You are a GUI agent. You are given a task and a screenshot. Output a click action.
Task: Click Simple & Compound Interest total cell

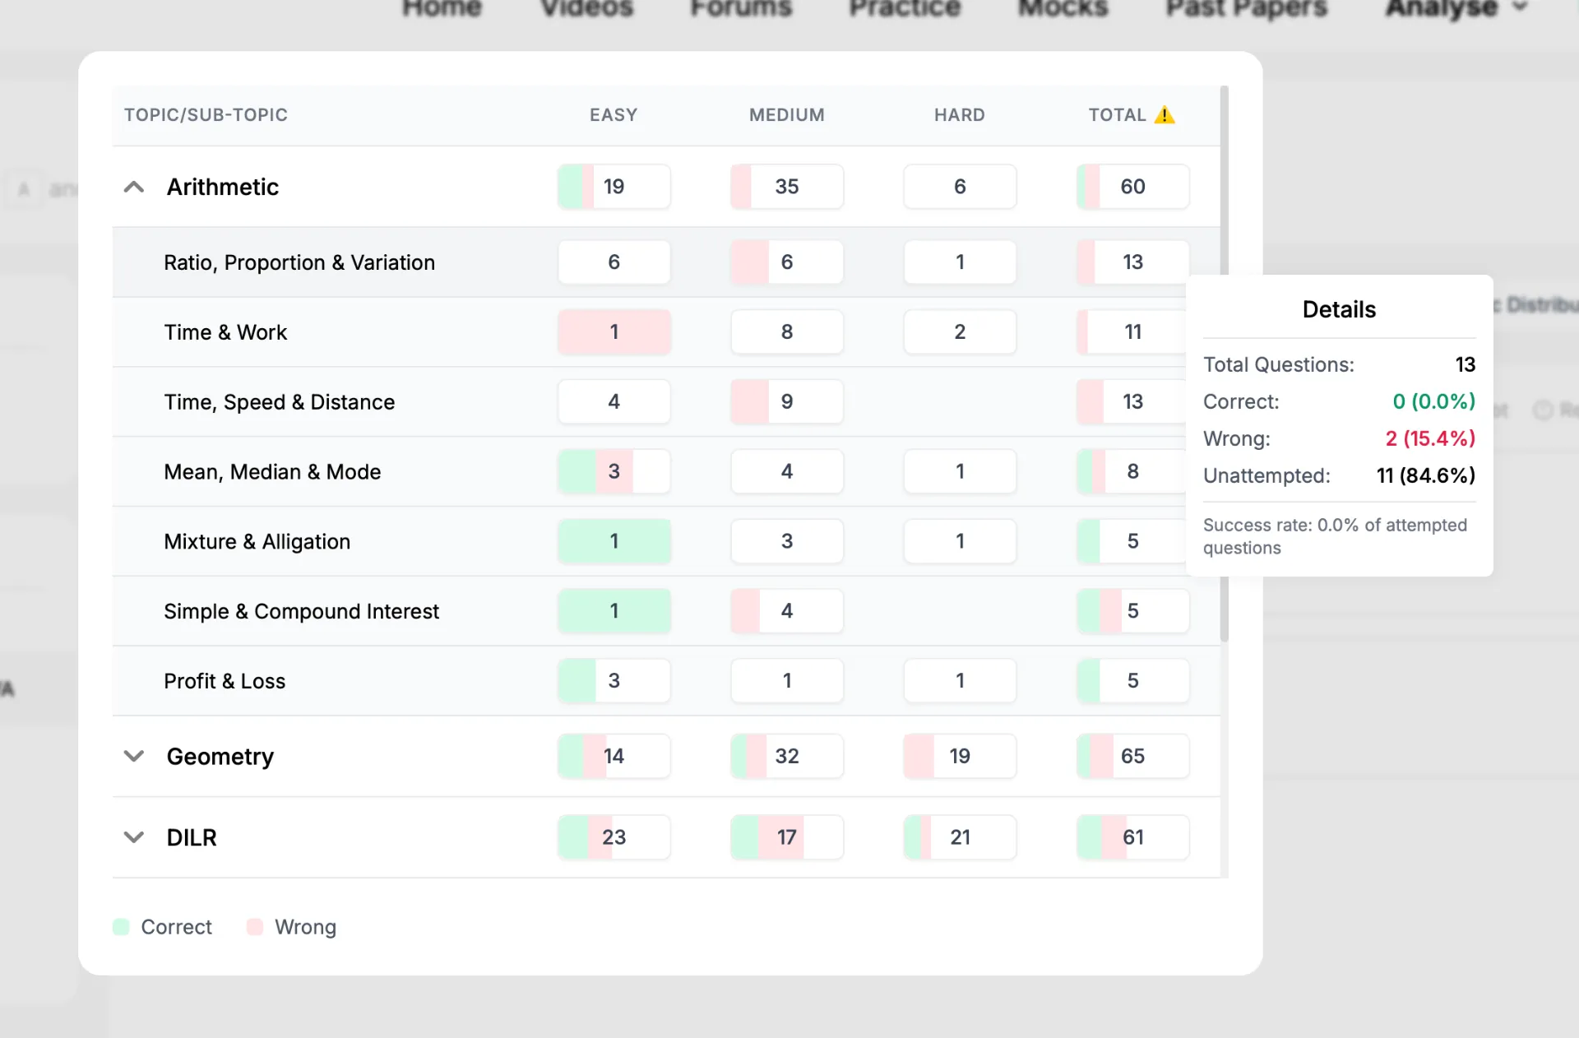[x=1132, y=611]
